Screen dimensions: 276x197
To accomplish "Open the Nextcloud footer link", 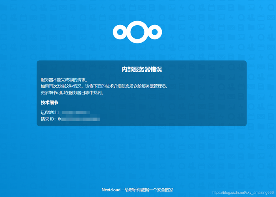I will 111,190.
